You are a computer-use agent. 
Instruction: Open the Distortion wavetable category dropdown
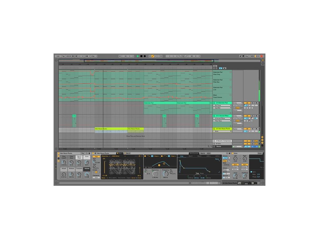point(106,156)
